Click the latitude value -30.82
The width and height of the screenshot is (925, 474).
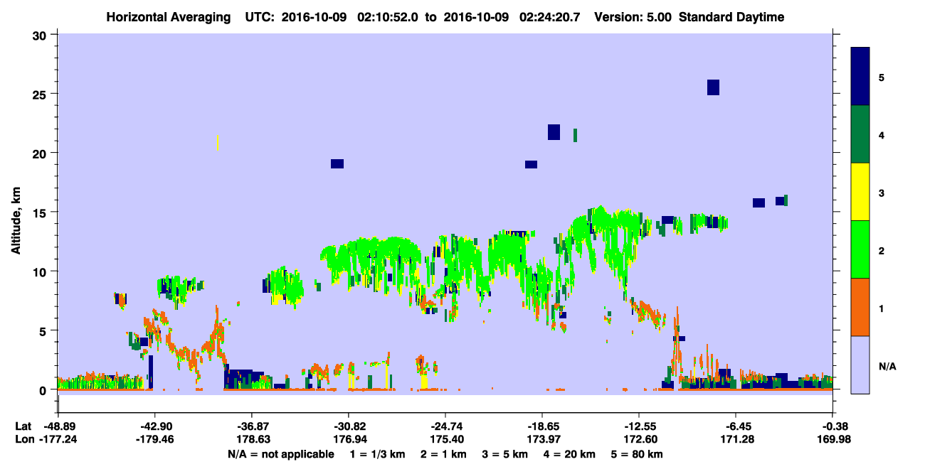[x=349, y=426]
